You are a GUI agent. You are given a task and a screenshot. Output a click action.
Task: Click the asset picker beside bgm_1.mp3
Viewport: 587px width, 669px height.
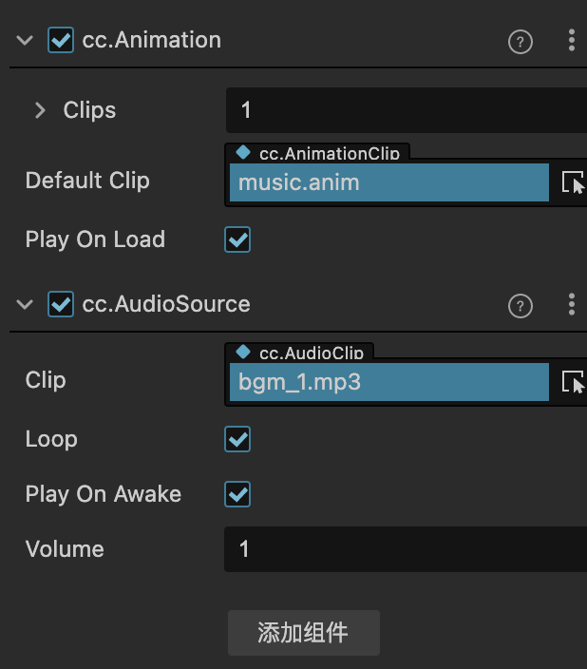click(x=573, y=382)
